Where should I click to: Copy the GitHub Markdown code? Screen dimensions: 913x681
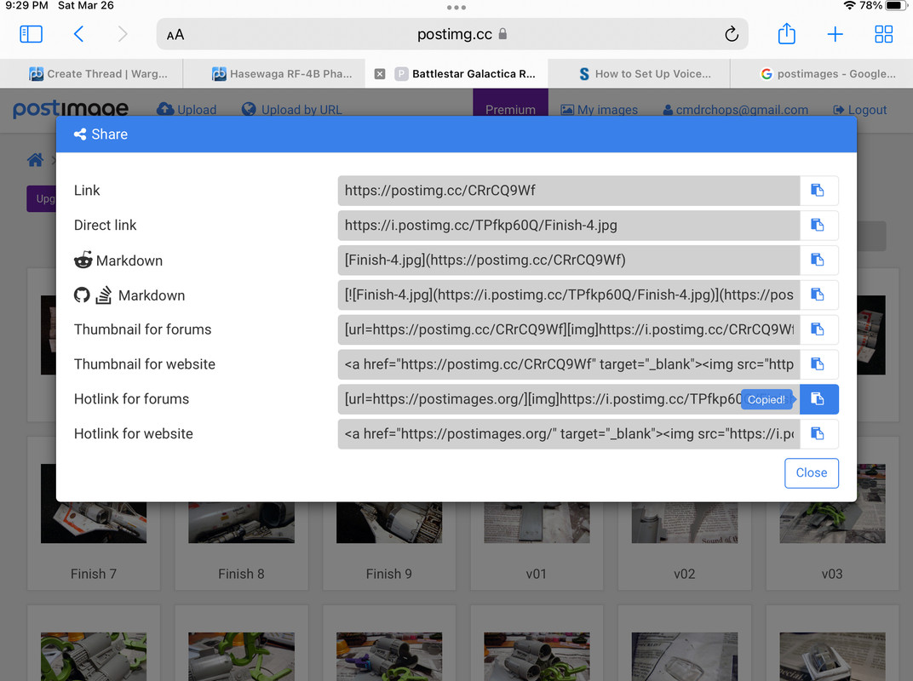[x=818, y=295]
